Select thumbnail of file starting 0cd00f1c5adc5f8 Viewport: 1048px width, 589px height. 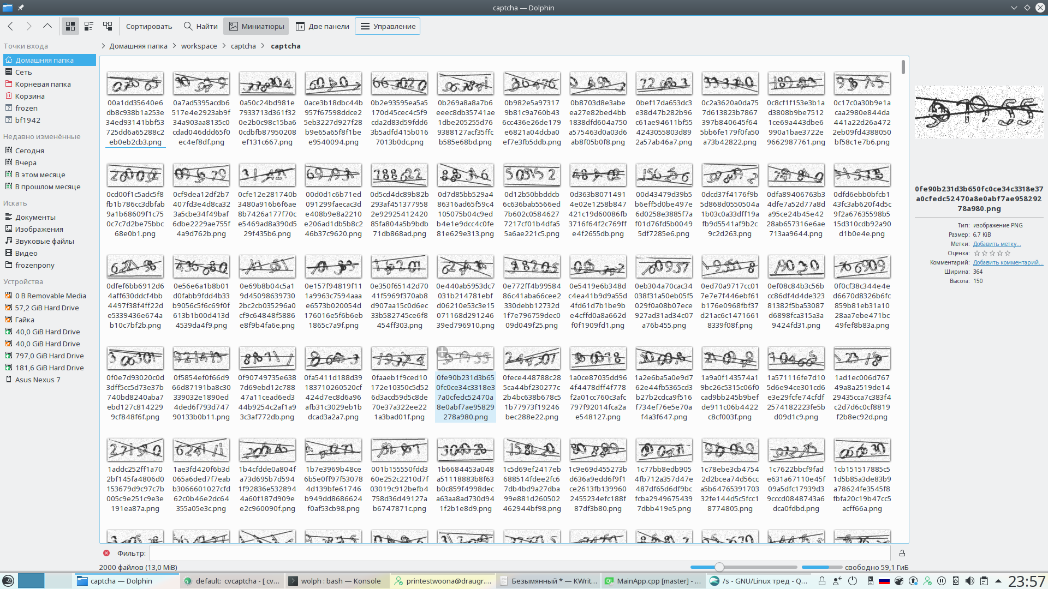(135, 175)
